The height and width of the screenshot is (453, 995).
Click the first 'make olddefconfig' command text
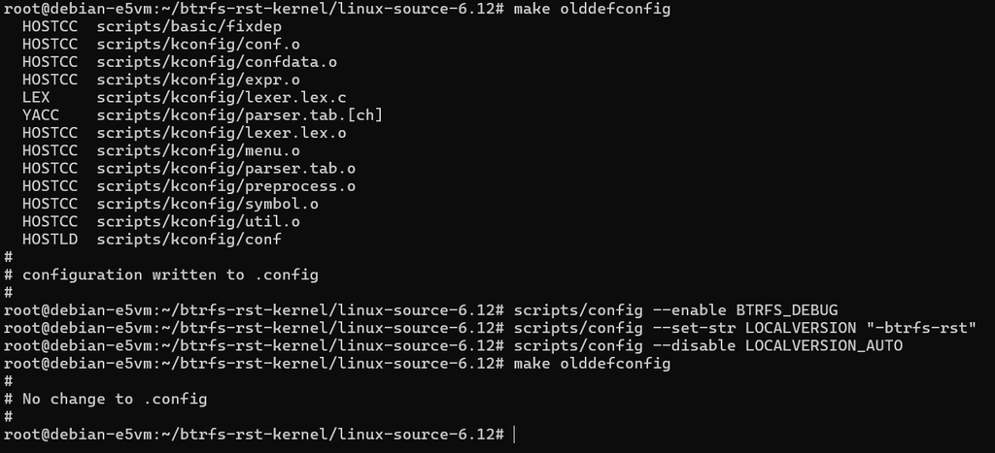(592, 9)
